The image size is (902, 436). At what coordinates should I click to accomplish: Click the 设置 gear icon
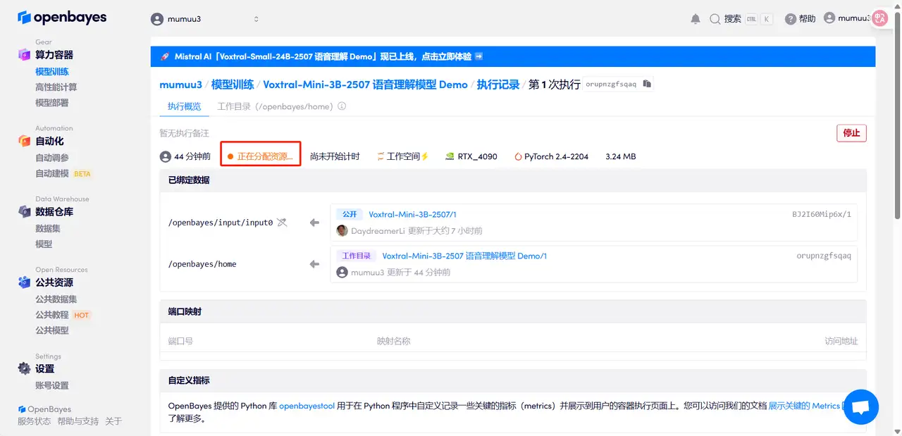24,368
